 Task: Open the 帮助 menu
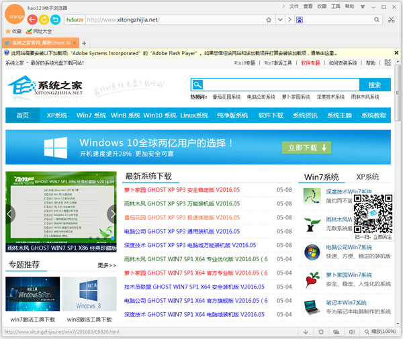point(349,7)
